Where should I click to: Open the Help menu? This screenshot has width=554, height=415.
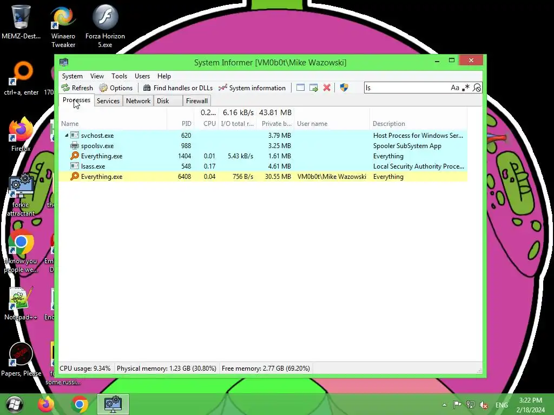164,76
